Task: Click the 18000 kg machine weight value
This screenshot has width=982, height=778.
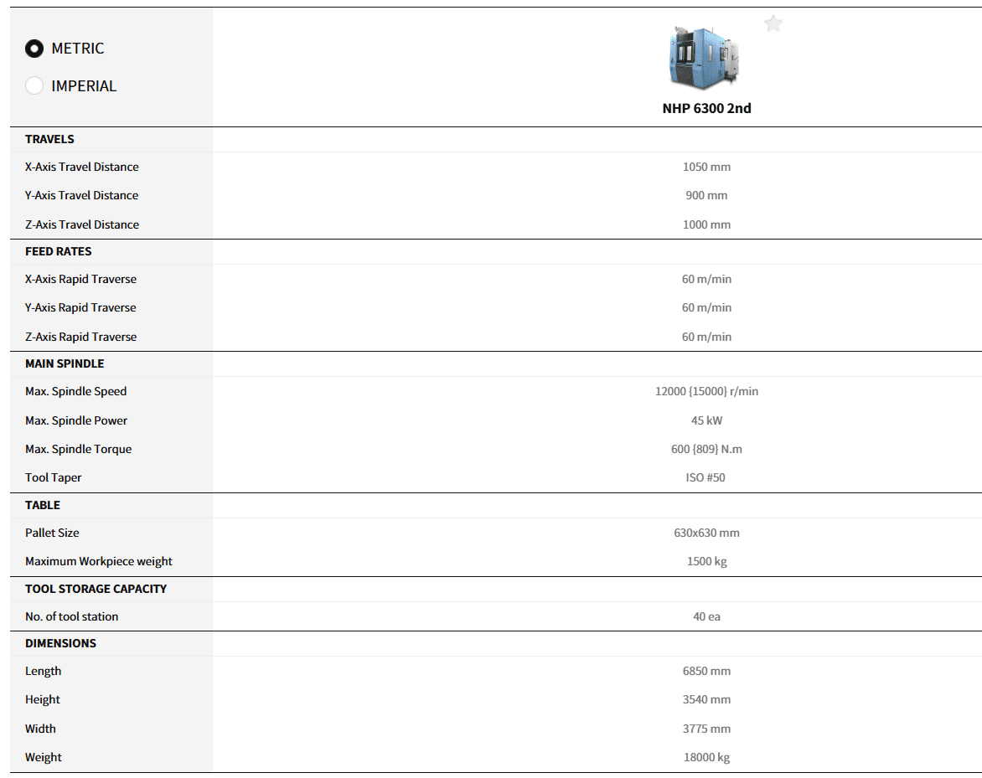Action: click(x=706, y=757)
